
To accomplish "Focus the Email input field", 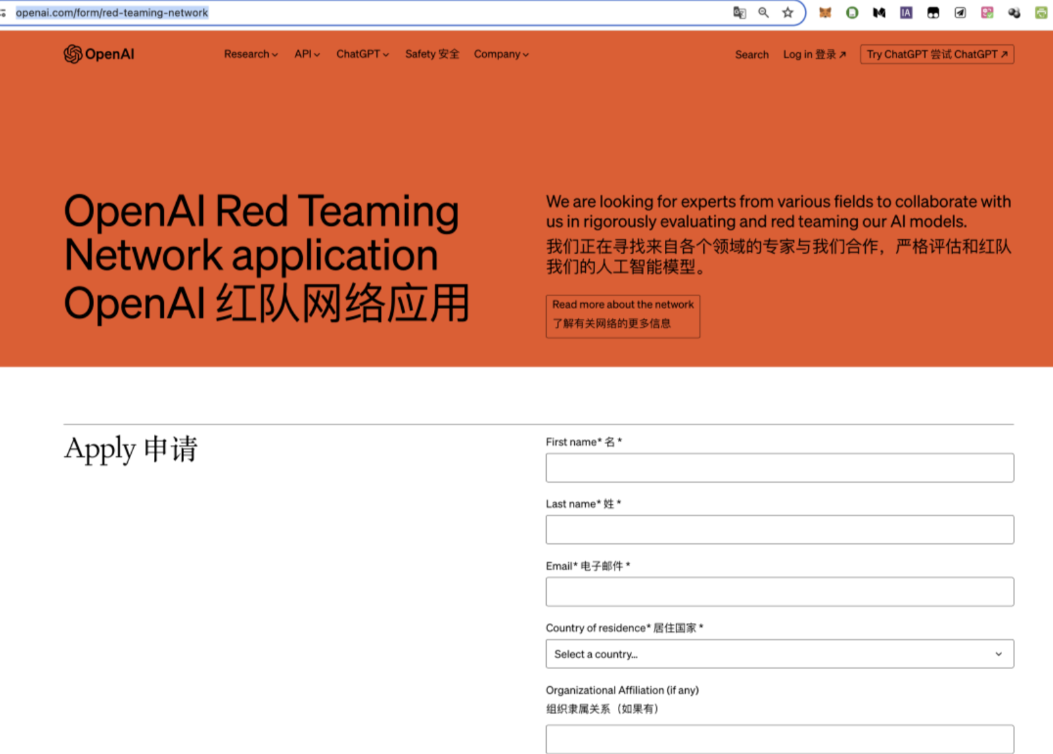I will [780, 592].
